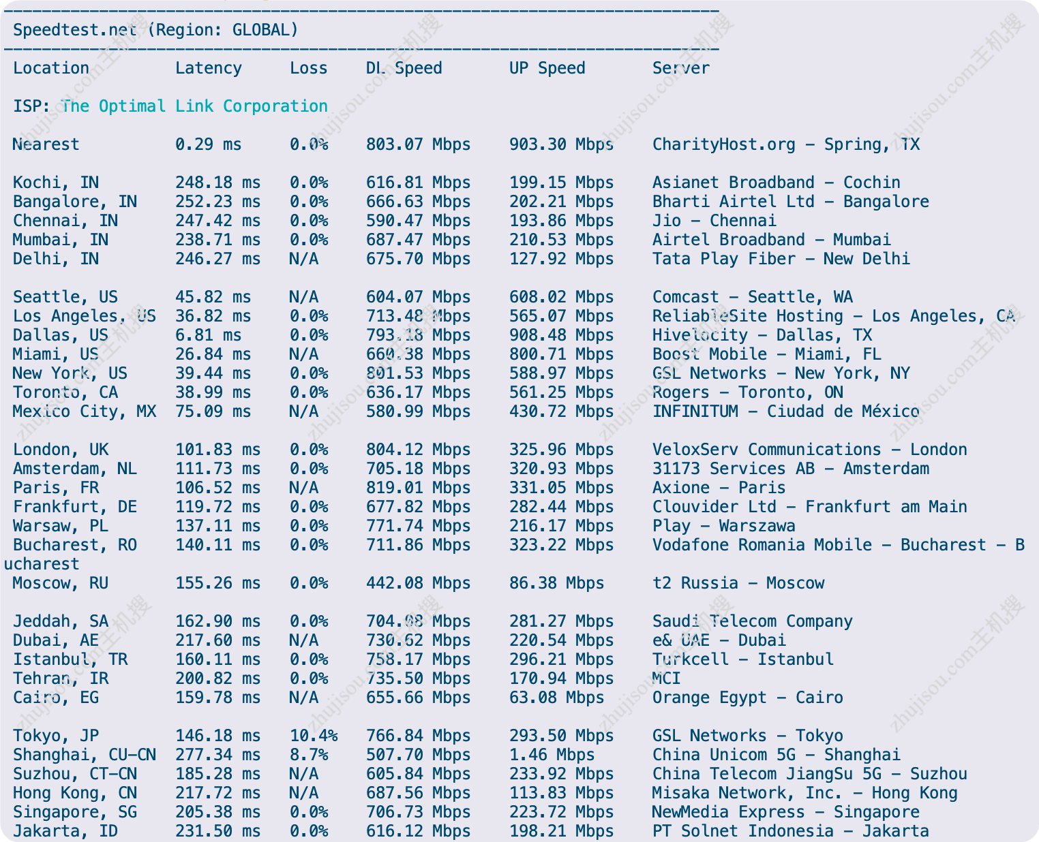Select packet loss '8.7%' for Shanghai
This screenshot has height=842, width=1039.
pyautogui.click(x=309, y=755)
